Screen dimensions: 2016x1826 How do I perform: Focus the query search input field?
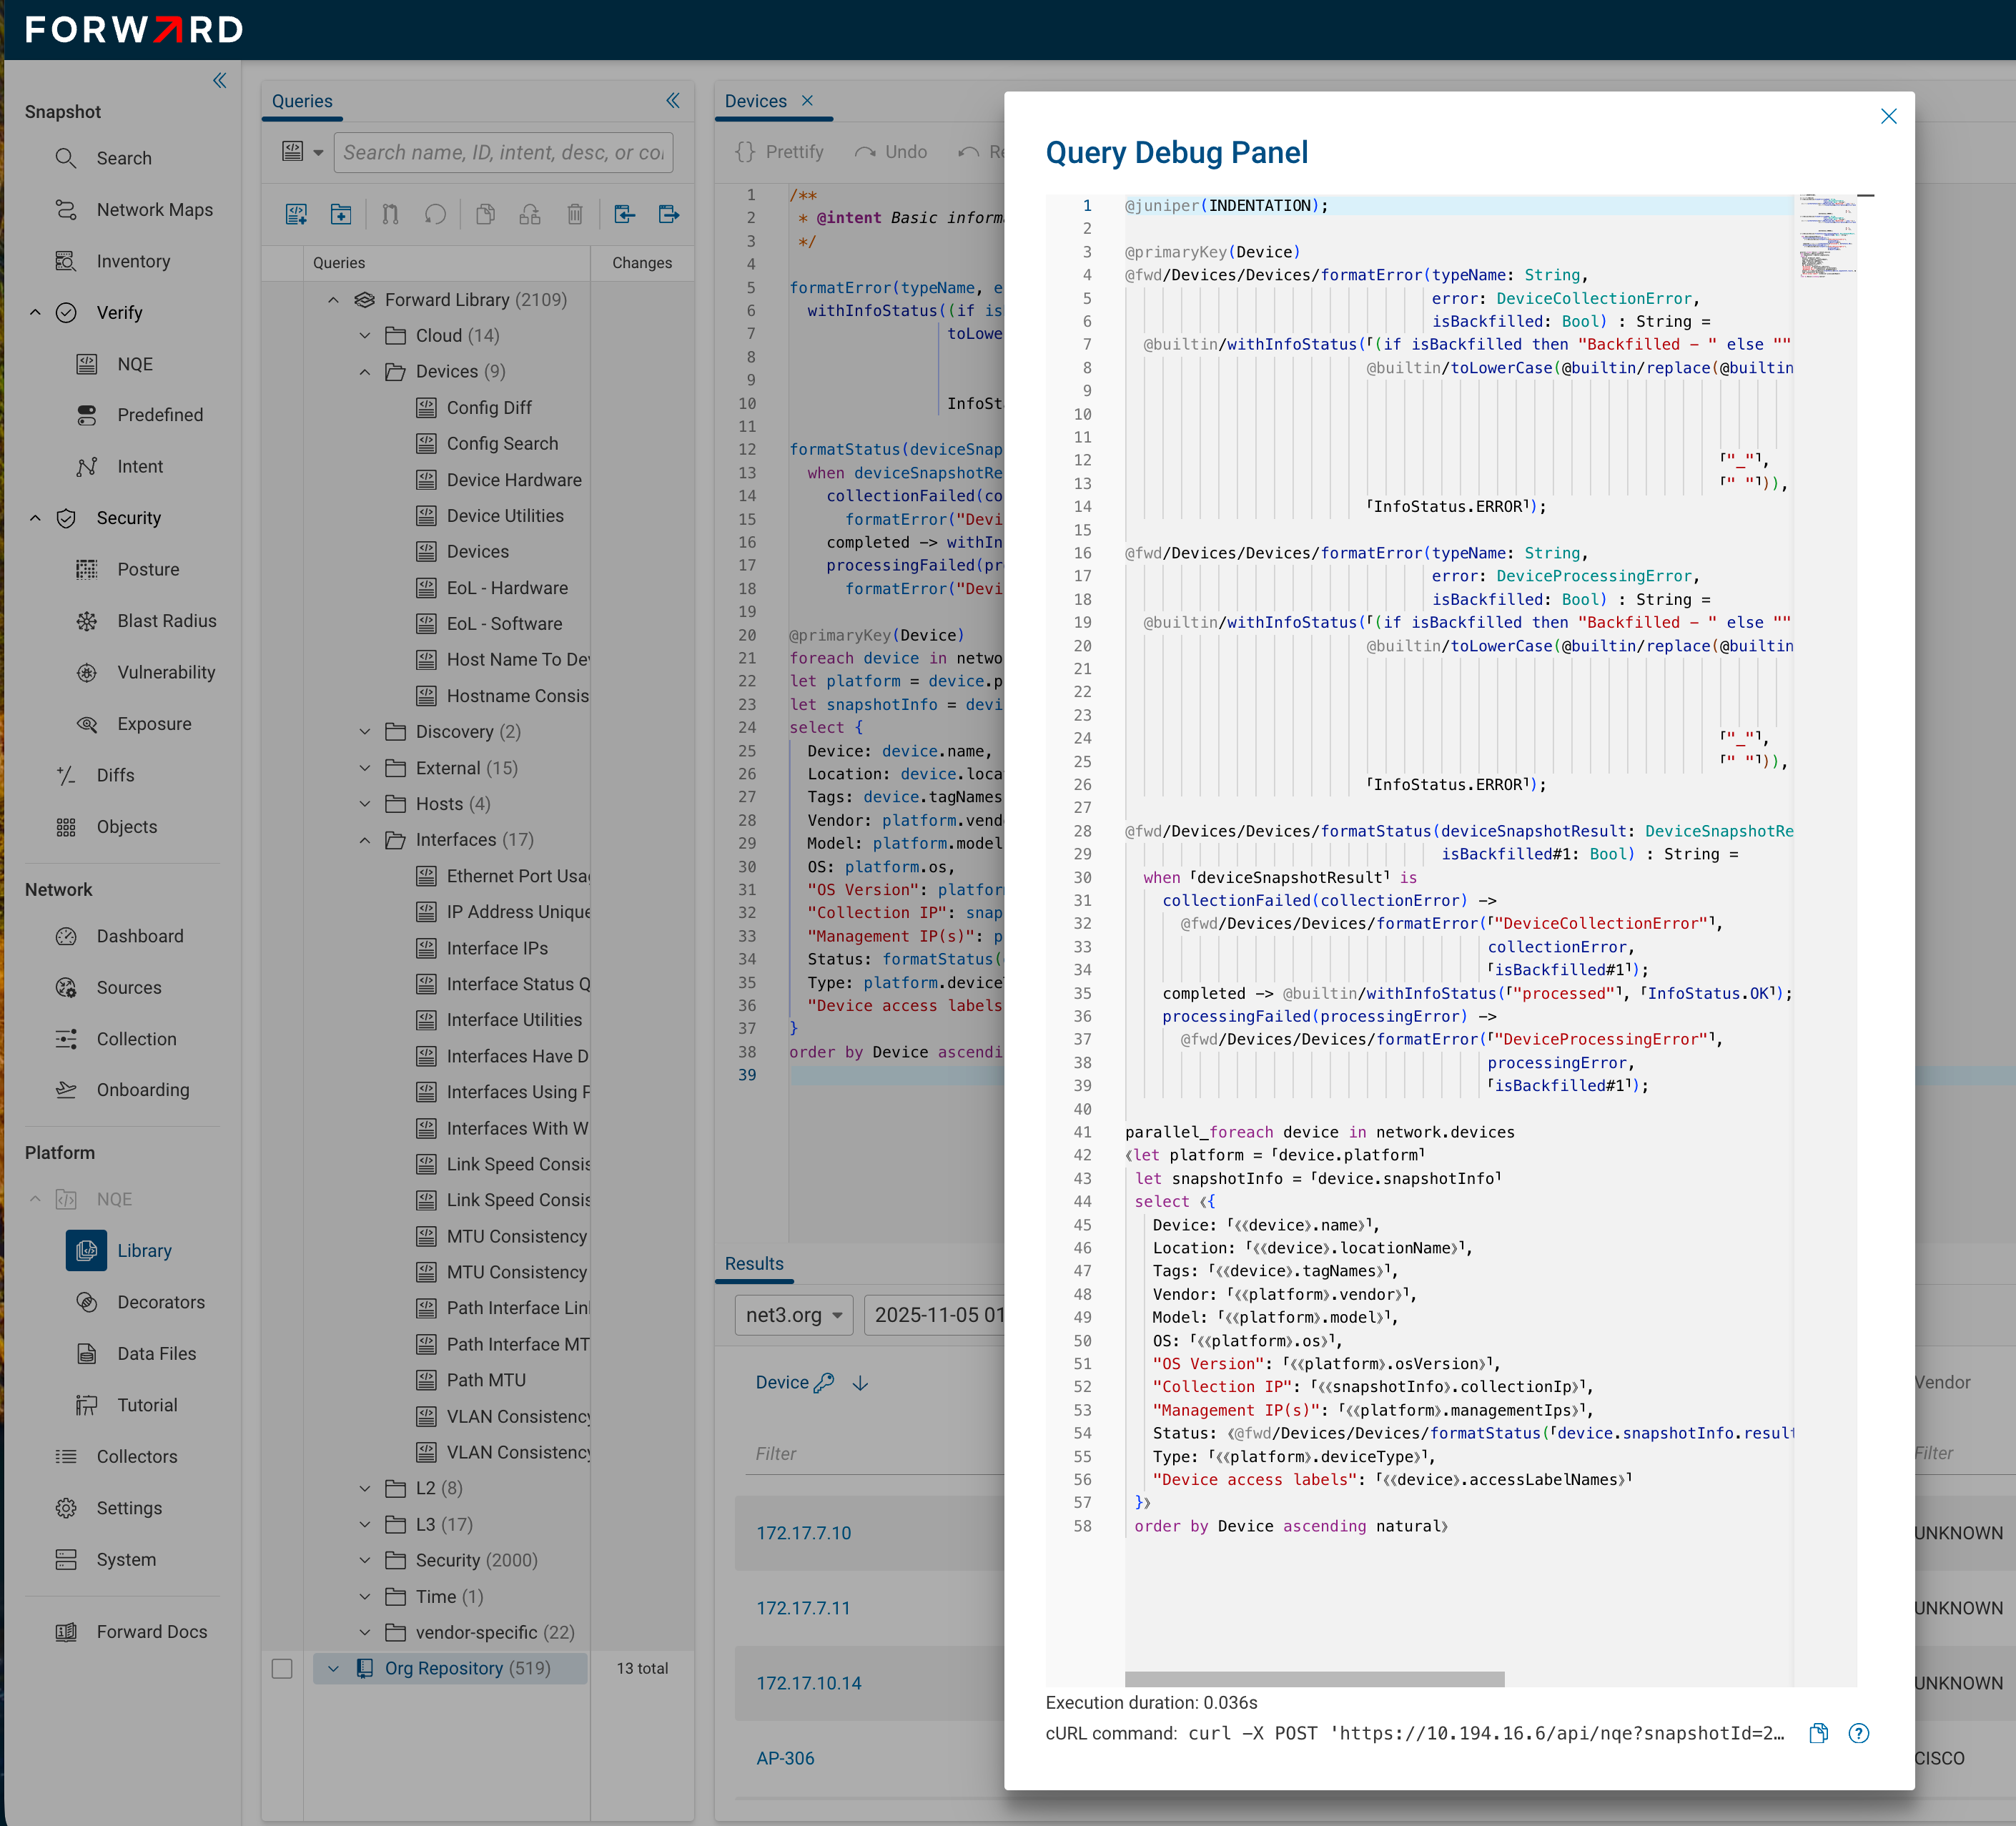pyautogui.click(x=503, y=152)
